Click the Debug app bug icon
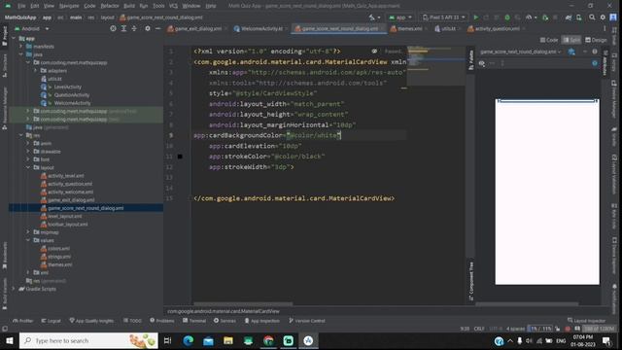Viewport: 622px width, 350px height. [x=507, y=17]
